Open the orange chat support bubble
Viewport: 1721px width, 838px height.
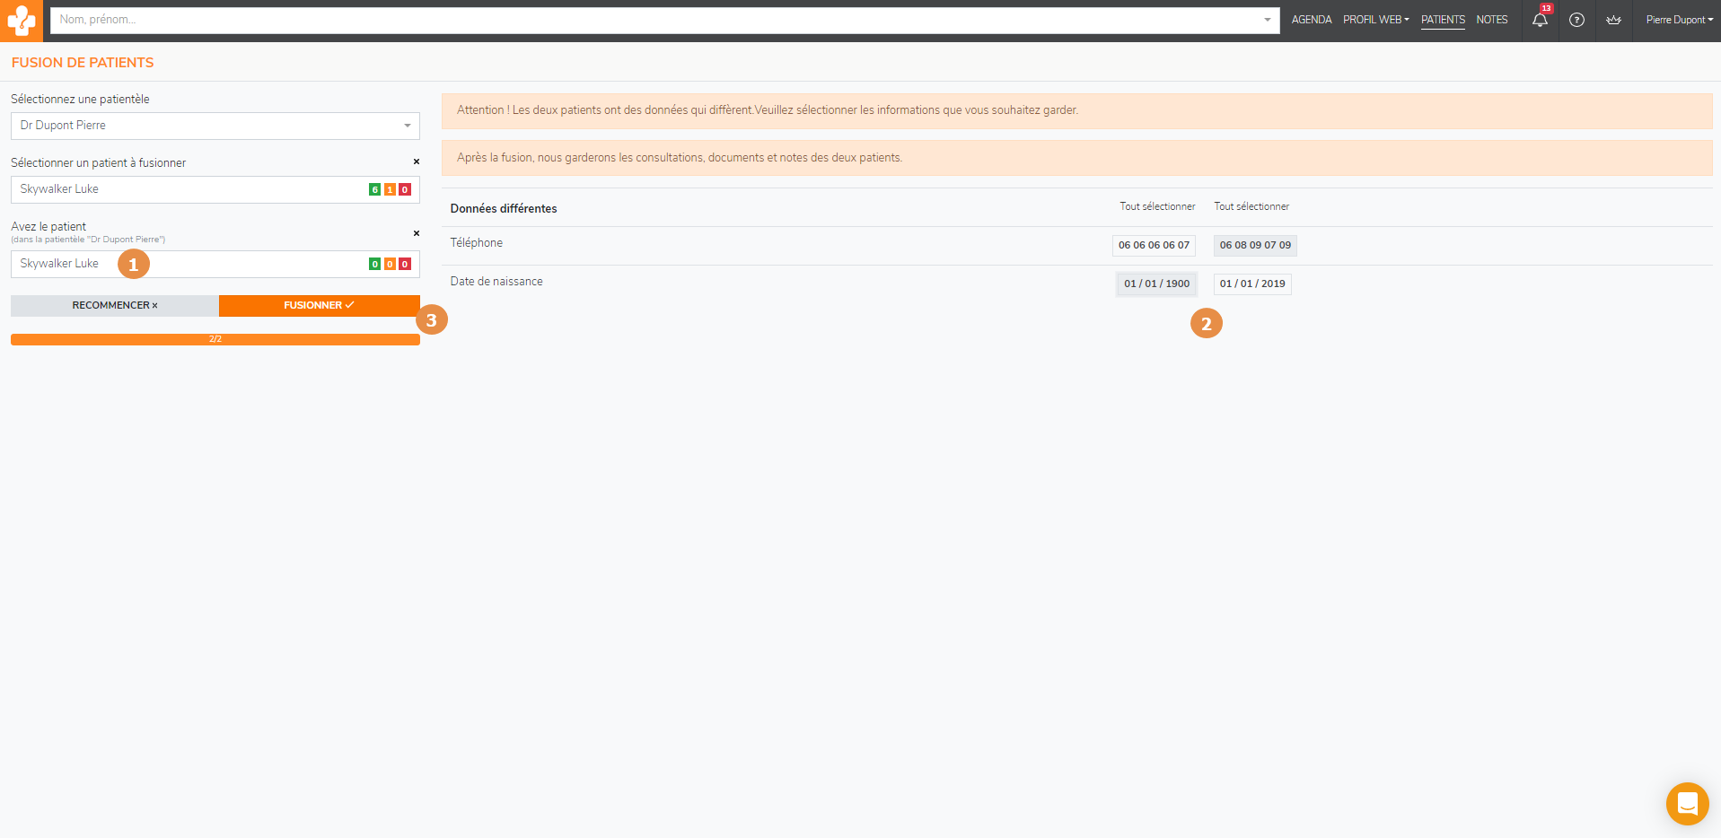coord(1687,803)
